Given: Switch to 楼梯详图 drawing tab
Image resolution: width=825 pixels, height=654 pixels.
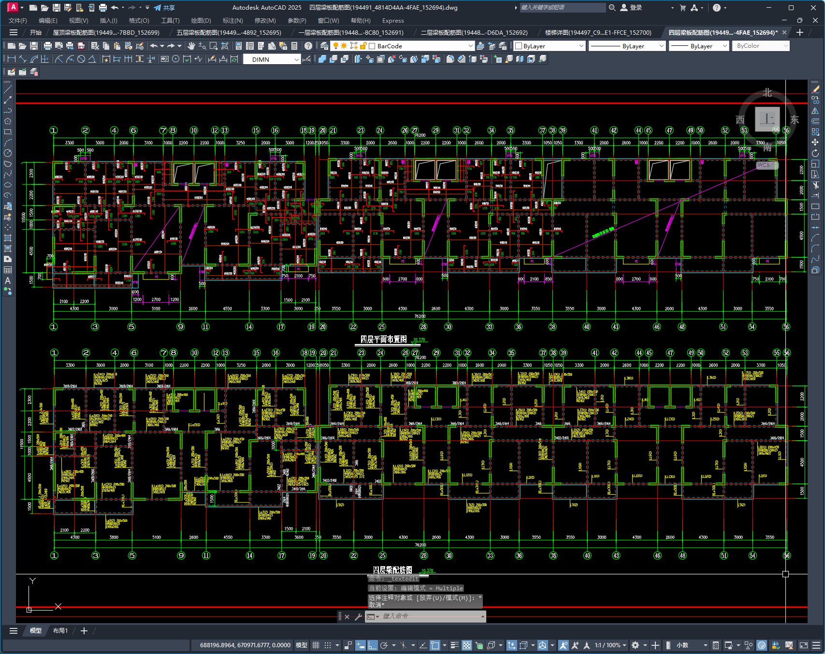Looking at the screenshot, I should 598,32.
